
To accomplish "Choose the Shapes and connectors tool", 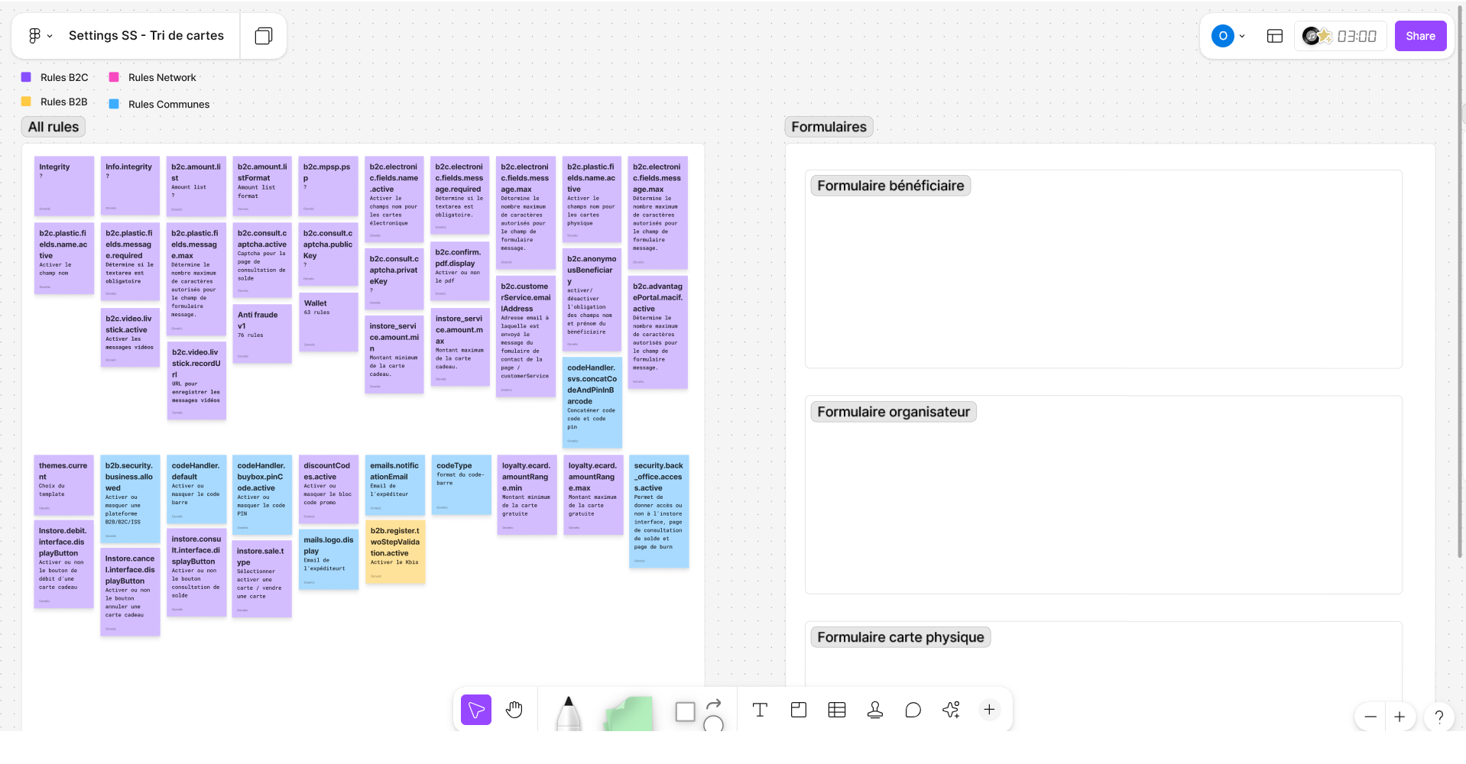I will tap(699, 712).
